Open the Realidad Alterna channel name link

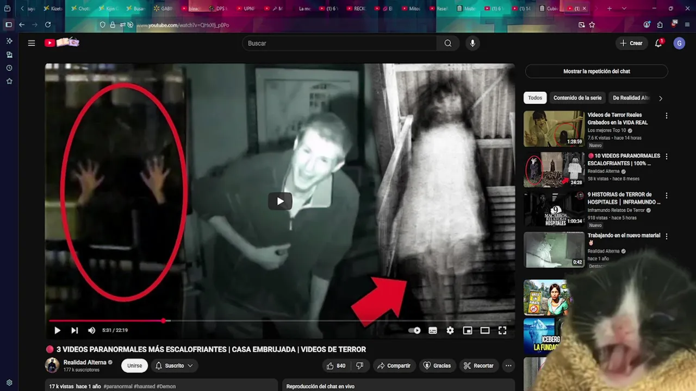(85, 362)
